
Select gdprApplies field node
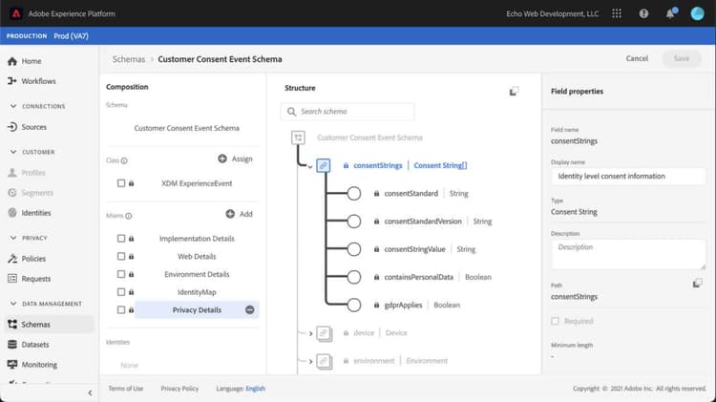tap(354, 305)
